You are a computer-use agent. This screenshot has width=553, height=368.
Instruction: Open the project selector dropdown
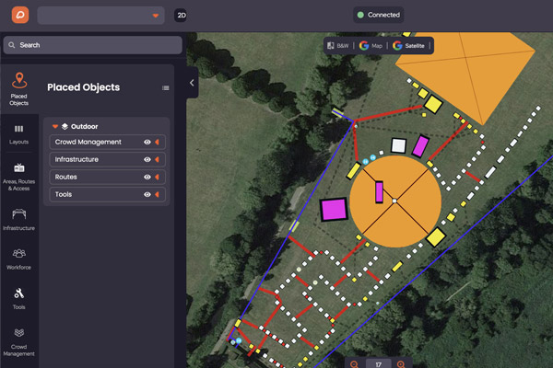pyautogui.click(x=100, y=16)
